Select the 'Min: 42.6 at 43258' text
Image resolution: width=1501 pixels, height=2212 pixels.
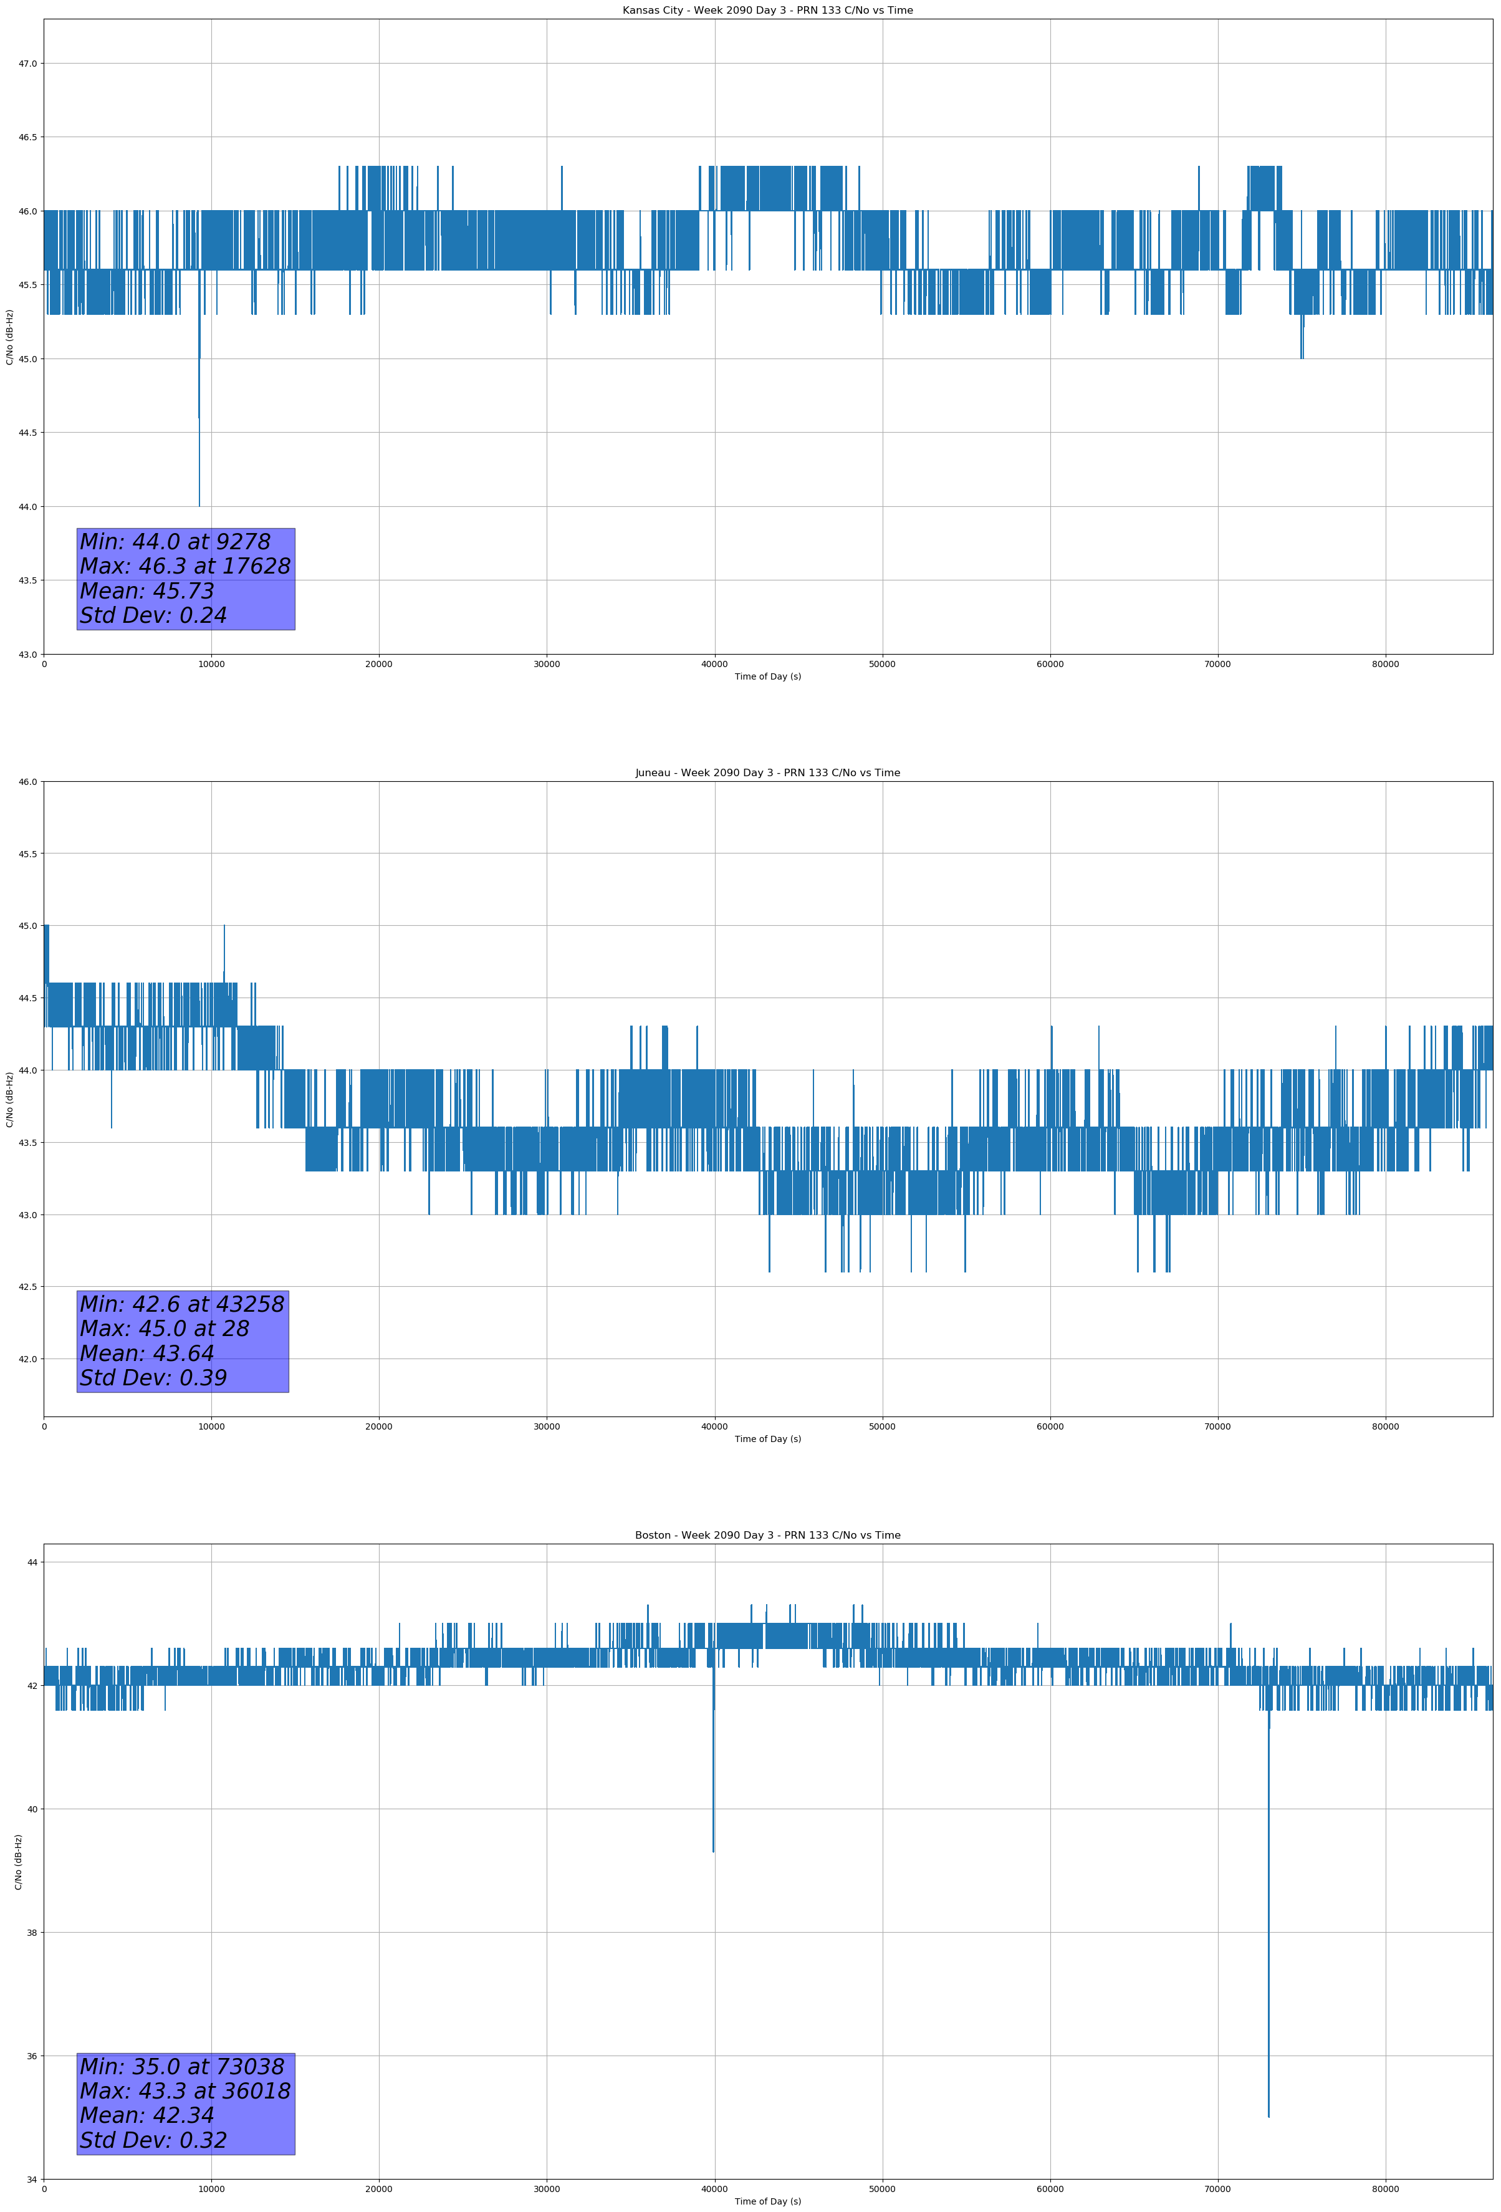coord(182,1304)
